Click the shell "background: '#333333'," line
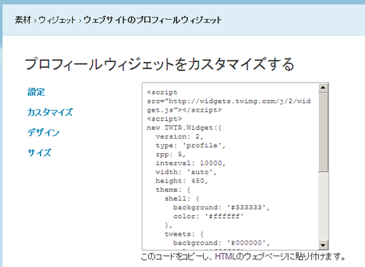The height and width of the screenshot is (267, 365). (222, 207)
